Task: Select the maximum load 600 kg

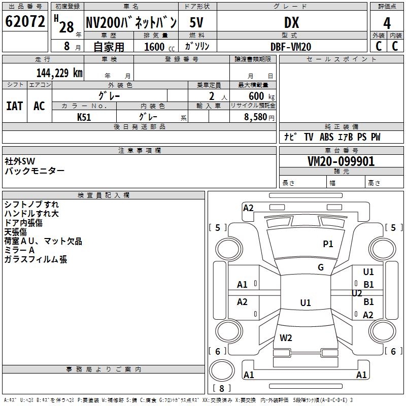Action: click(261, 96)
